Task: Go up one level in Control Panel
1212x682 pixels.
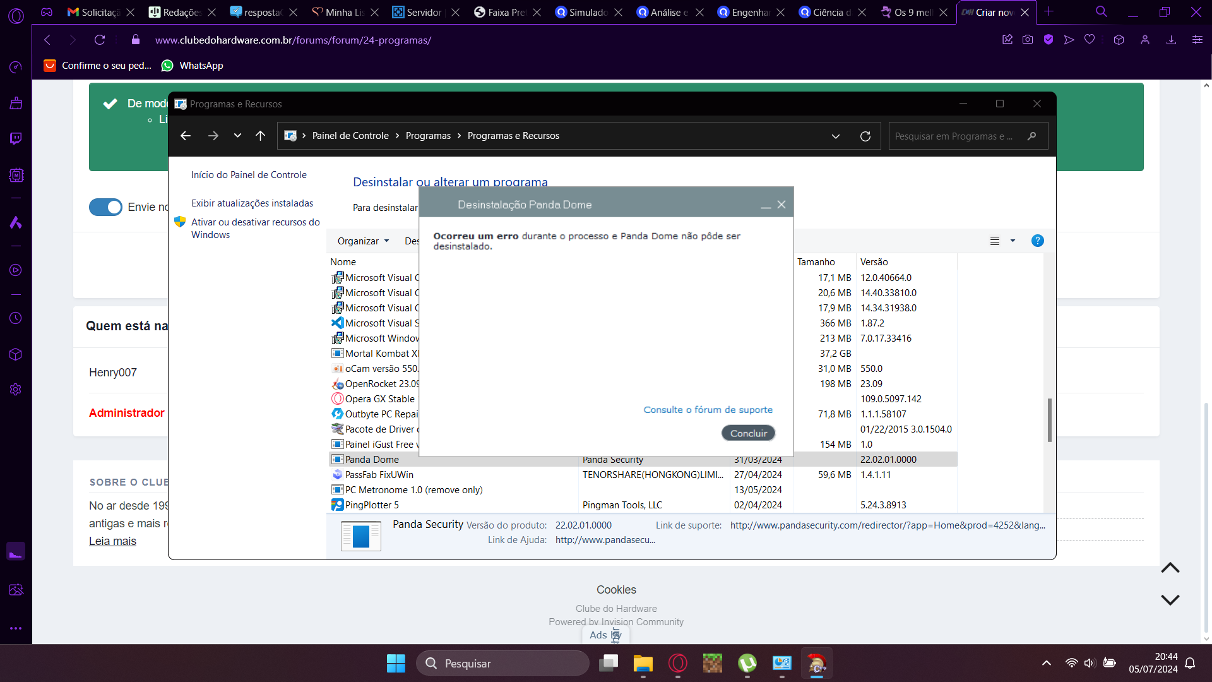Action: point(260,136)
